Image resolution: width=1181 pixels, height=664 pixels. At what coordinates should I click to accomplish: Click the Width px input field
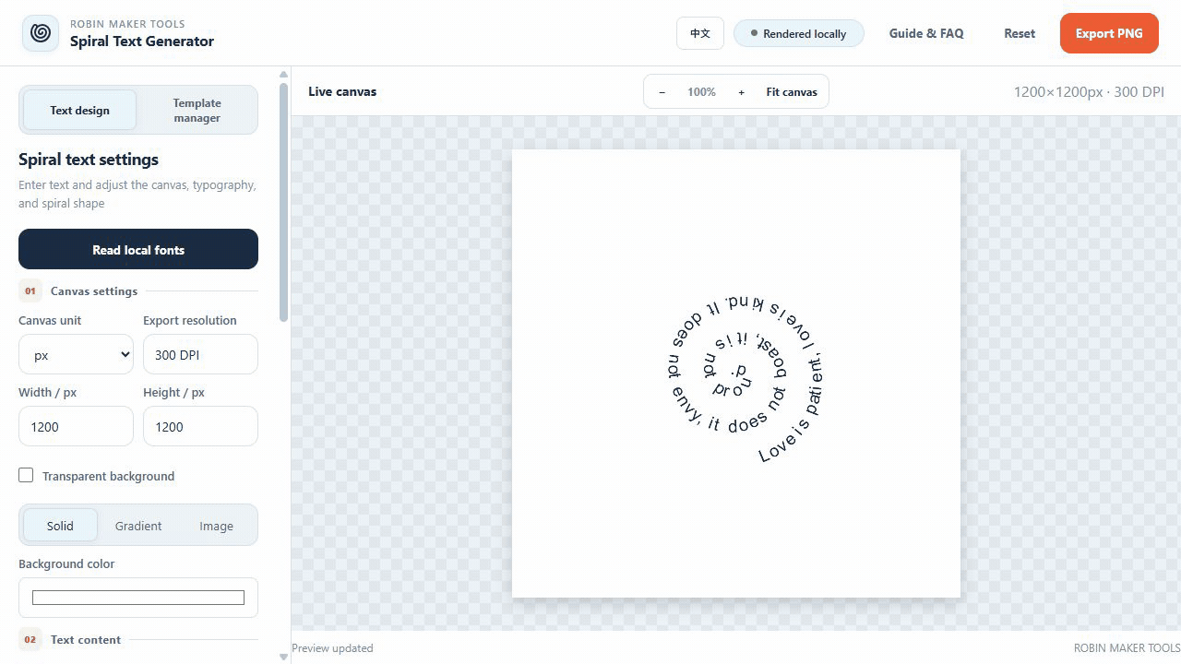(76, 426)
